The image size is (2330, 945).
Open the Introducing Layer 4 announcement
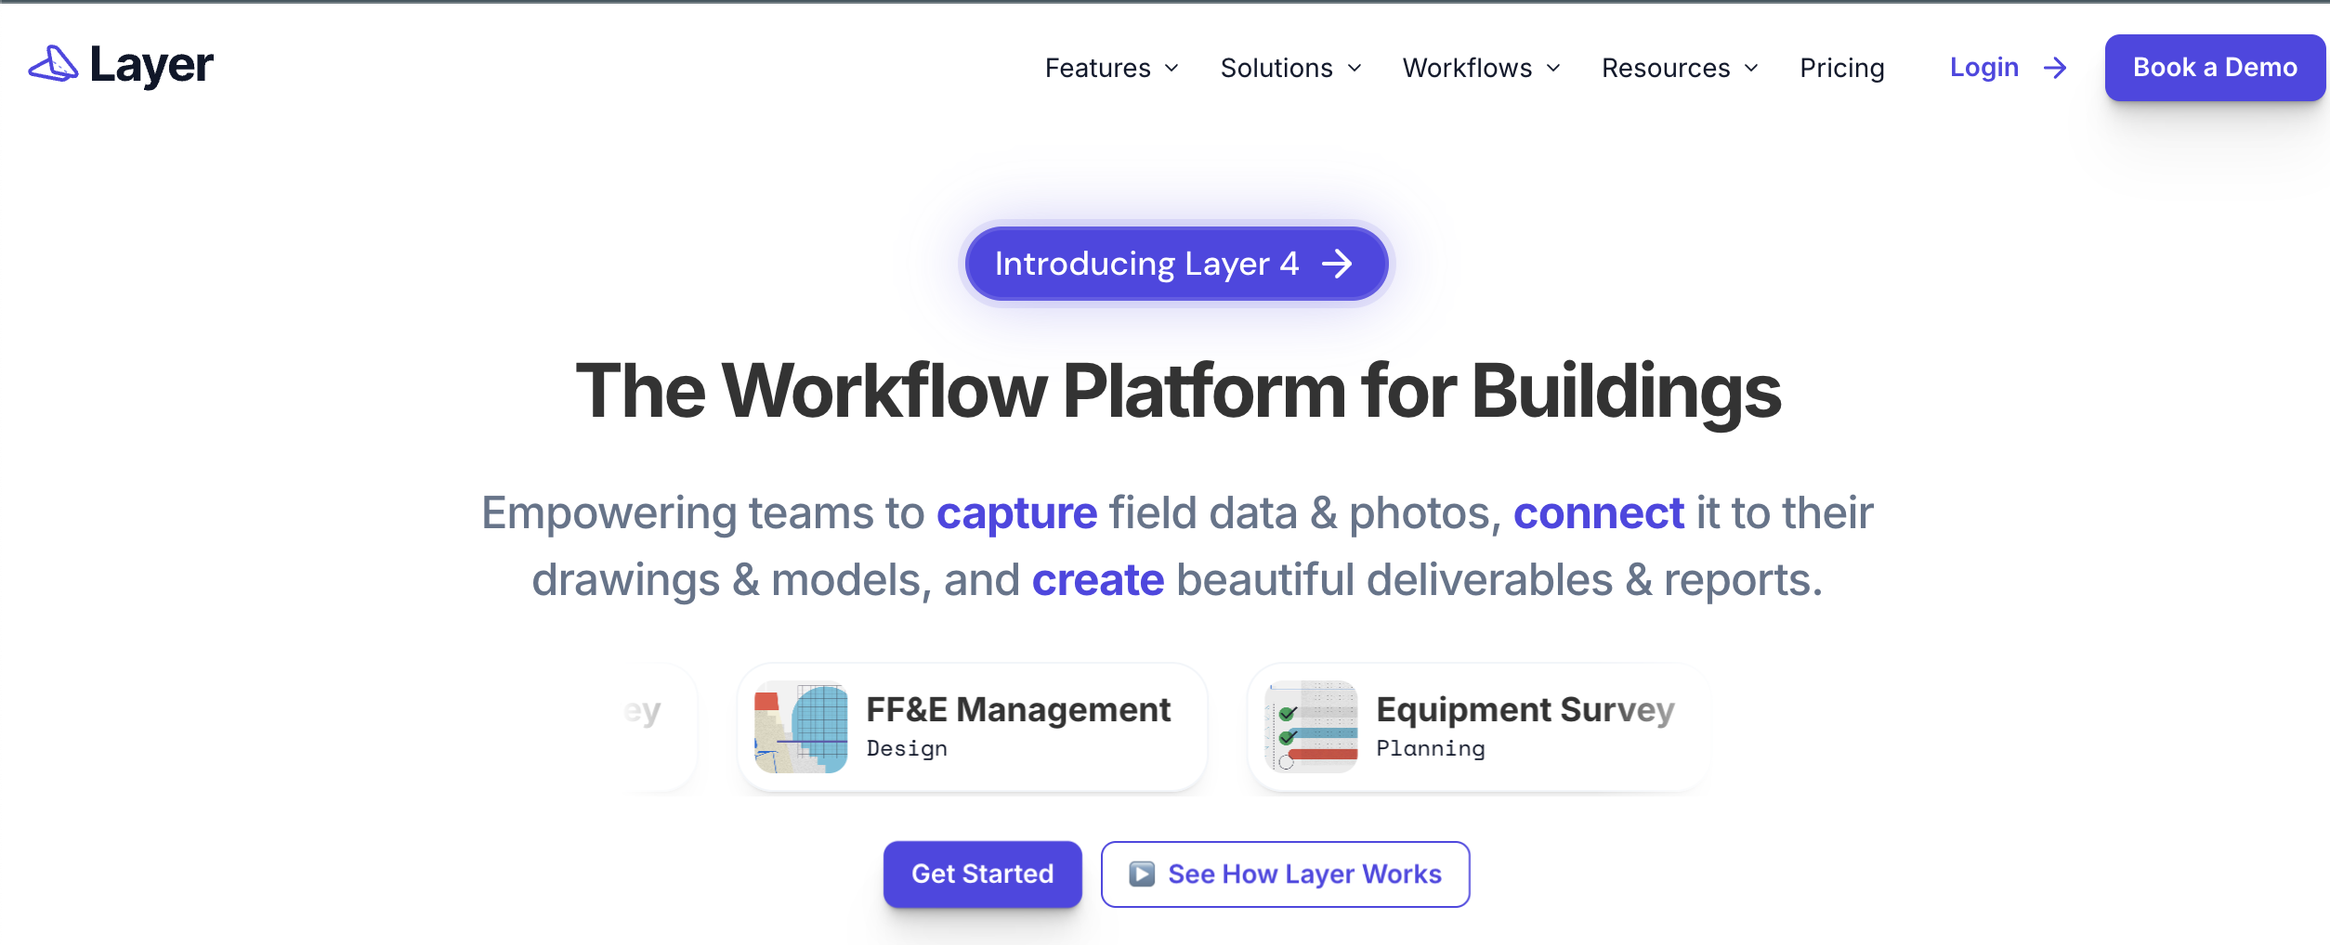(x=1176, y=264)
